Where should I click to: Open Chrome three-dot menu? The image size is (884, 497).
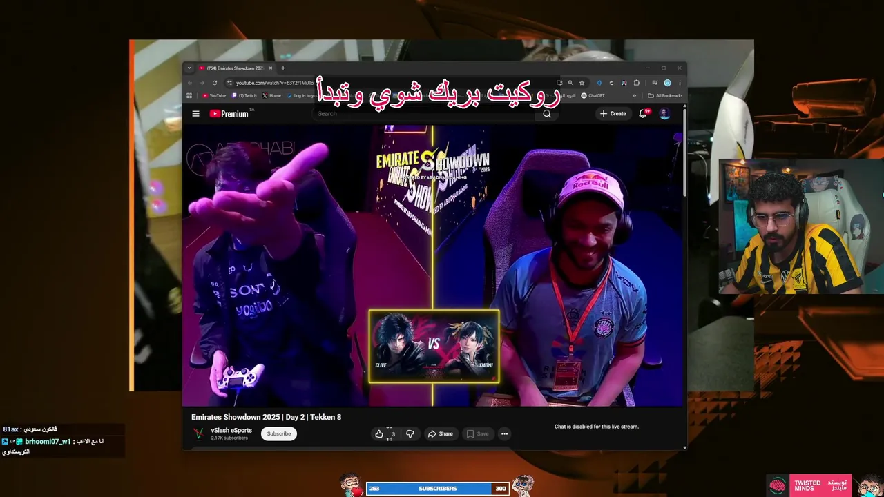coord(680,83)
